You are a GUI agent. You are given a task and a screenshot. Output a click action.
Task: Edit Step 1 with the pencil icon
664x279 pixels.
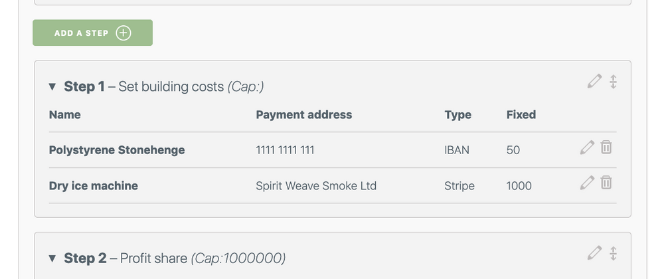click(594, 81)
